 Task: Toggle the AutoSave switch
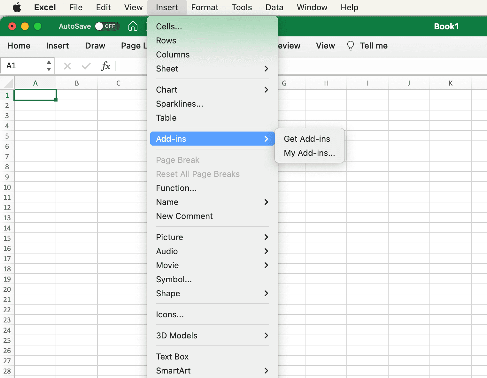107,26
